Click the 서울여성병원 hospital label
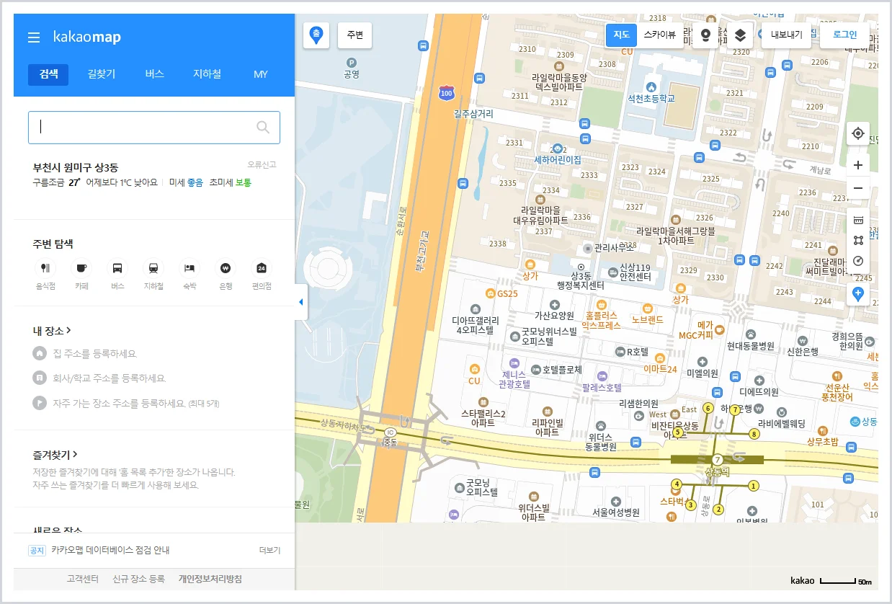 pos(615,512)
